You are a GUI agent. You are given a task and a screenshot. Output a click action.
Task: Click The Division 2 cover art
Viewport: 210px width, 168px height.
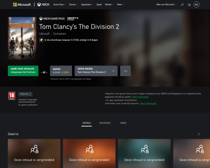coord(22,38)
